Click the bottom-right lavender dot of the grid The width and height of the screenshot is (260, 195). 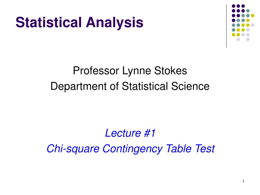click(x=248, y=39)
